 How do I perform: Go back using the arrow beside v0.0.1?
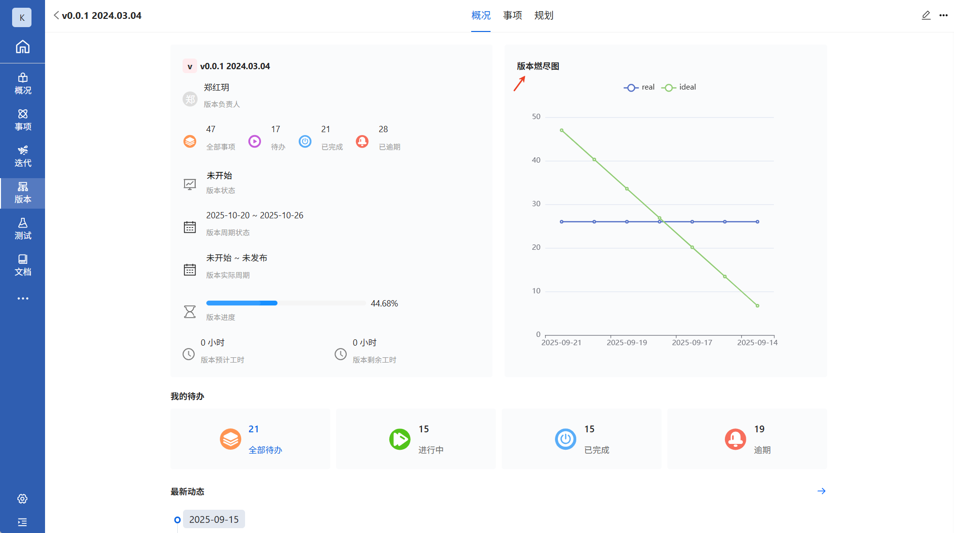(56, 15)
